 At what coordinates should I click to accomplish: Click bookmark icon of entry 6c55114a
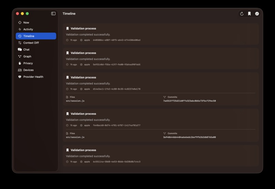pyautogui.click(x=67, y=150)
